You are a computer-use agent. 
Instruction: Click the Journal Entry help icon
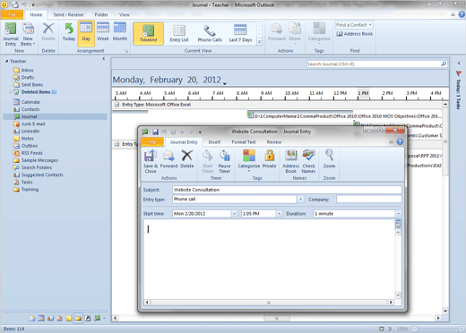click(400, 142)
